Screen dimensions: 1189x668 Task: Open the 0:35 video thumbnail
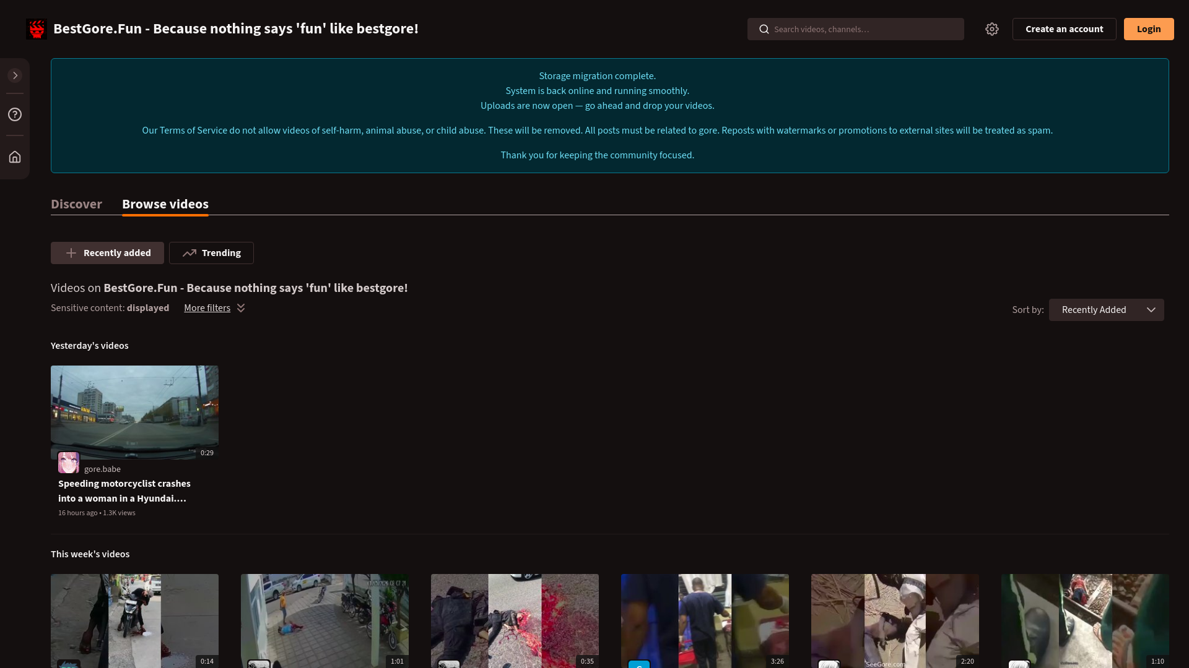[x=515, y=620]
